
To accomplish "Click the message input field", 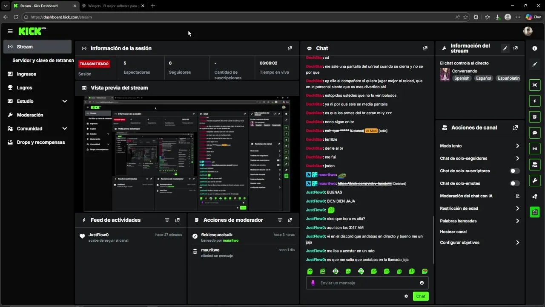I will (x=367, y=283).
